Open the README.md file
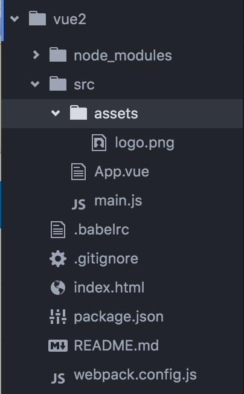This screenshot has width=244, height=394. tap(117, 346)
